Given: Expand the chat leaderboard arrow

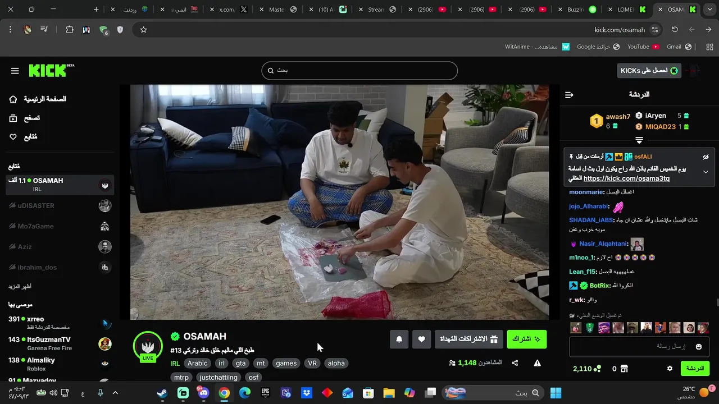Looking at the screenshot, I should point(639,140).
